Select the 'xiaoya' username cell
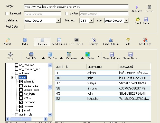Screen dimensions: 160x123 [x=92, y=83]
